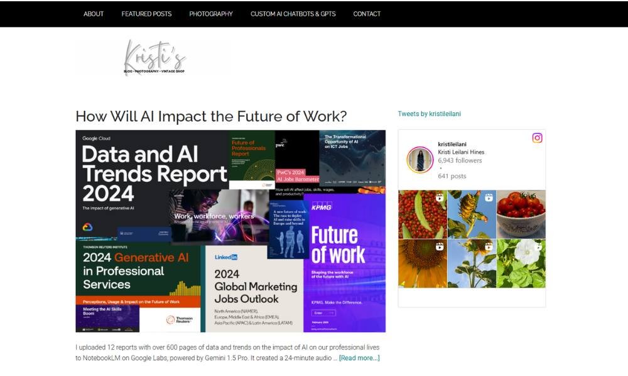Click the AI reports collage featured image
628x376 pixels.
[230, 231]
